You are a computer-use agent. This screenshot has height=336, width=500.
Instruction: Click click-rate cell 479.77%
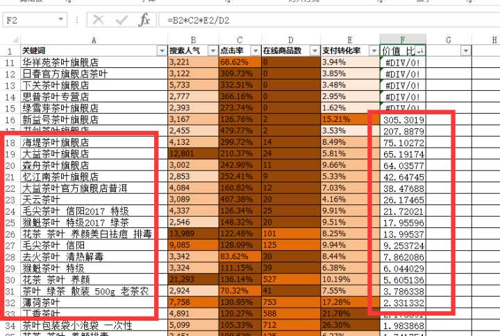(240, 131)
